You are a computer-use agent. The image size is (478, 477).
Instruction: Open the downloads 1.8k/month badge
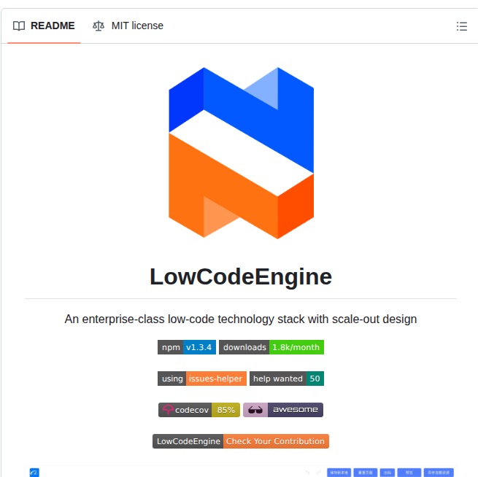[x=271, y=347]
